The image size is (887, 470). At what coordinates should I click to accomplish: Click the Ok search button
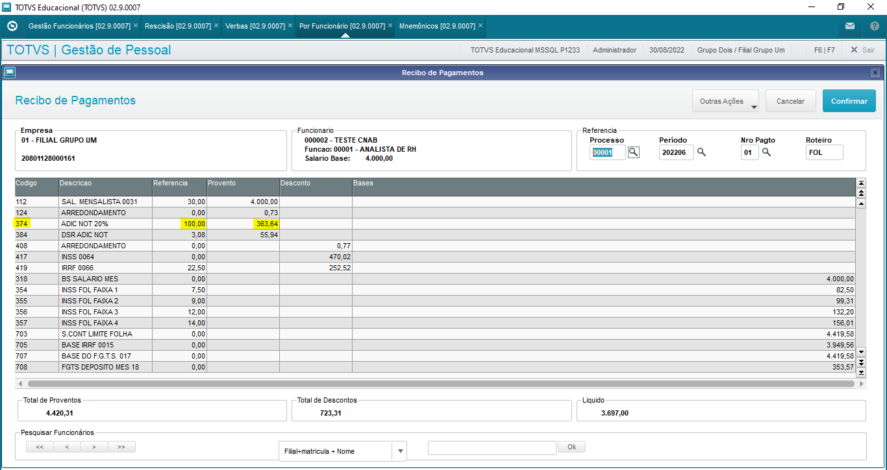coord(571,447)
